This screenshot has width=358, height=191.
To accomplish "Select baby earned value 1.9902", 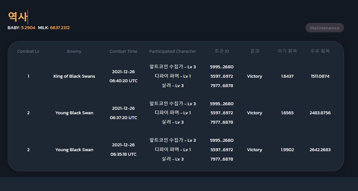I will pyautogui.click(x=287, y=150).
